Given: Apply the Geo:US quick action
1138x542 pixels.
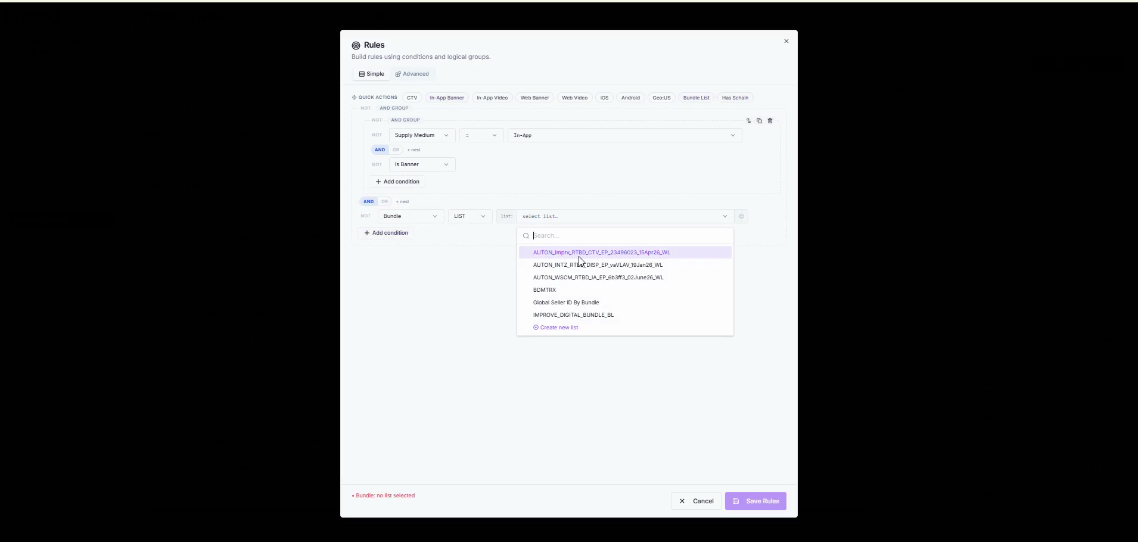Looking at the screenshot, I should point(661,98).
